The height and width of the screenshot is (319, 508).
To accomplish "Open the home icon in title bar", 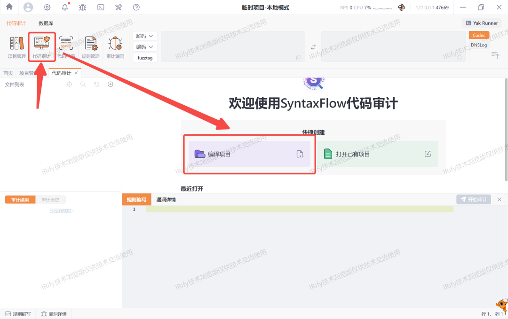I will [x=9, y=7].
